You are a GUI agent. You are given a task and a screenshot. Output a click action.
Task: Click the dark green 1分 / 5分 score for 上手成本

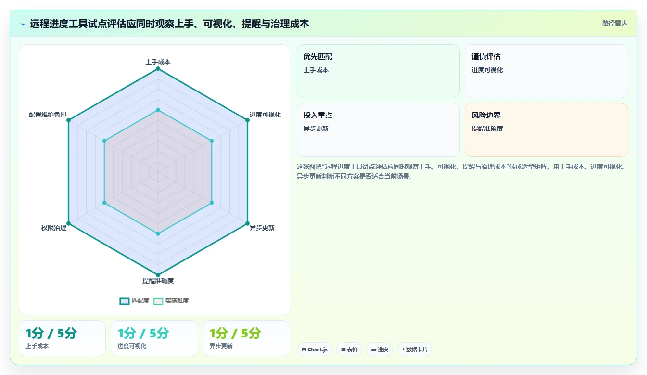tap(51, 333)
